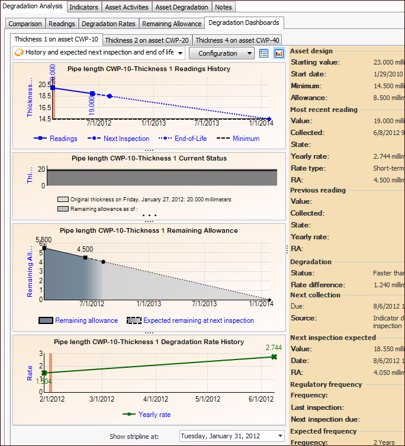Viewport: 405px width, 446px height.
Task: Open the Remaining Allowance tab
Action: point(172,24)
